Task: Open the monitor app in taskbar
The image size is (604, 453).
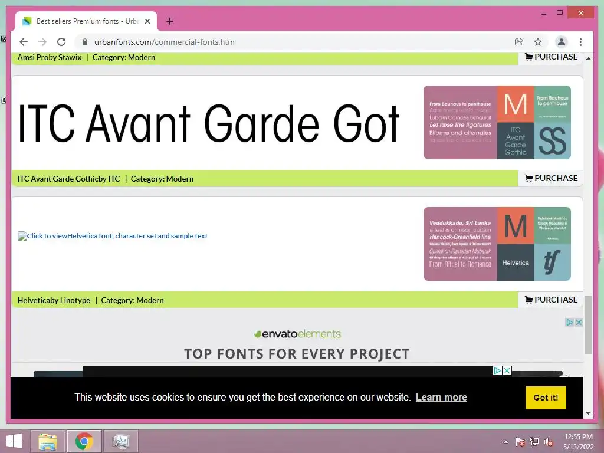Action: coord(120,441)
